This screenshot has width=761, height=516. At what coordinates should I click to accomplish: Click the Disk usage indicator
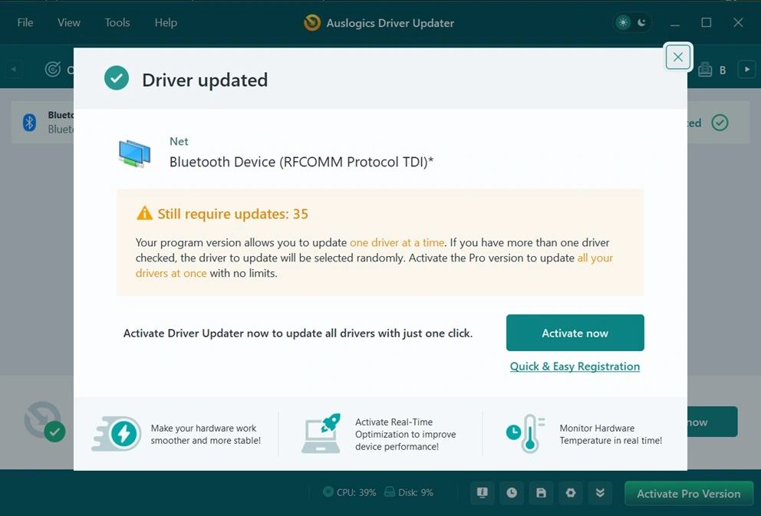click(409, 492)
